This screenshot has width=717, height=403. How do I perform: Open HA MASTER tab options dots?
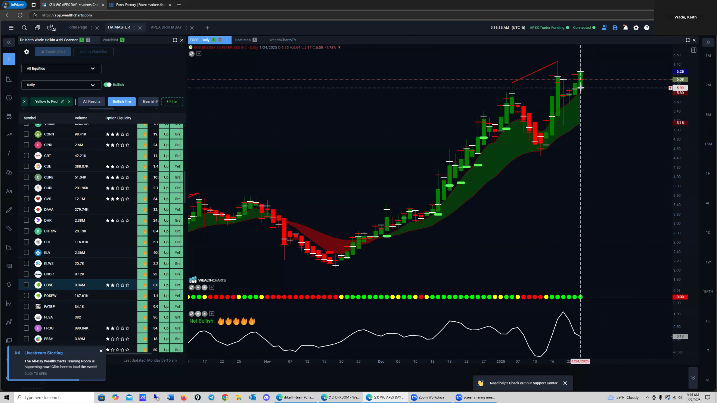point(134,28)
